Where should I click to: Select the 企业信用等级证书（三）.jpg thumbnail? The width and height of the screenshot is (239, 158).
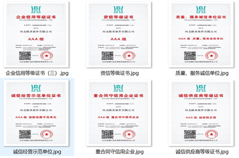[x=36, y=35]
